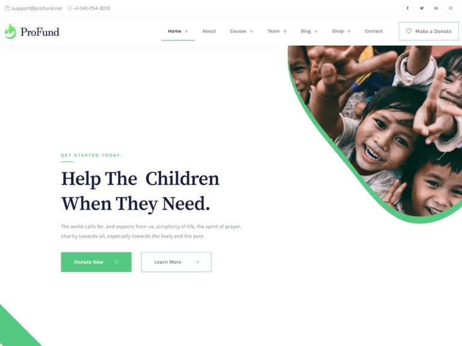Open the Facebook social icon
The width and height of the screenshot is (462, 346).
407,8
